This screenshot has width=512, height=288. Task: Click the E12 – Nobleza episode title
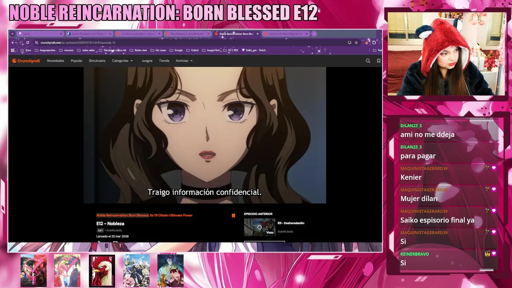[110, 224]
